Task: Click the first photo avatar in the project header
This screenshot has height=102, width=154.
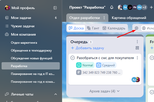Action: pyautogui.click(x=120, y=7)
